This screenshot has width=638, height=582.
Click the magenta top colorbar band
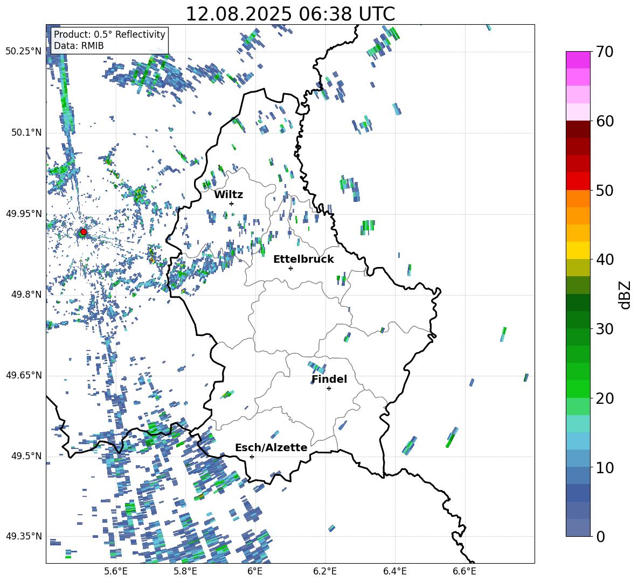tap(578, 60)
